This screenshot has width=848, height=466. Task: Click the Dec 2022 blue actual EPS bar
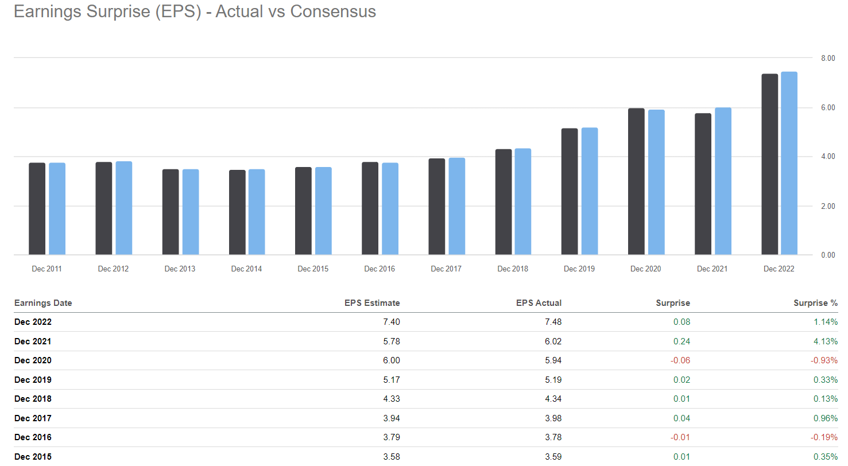pos(789,164)
